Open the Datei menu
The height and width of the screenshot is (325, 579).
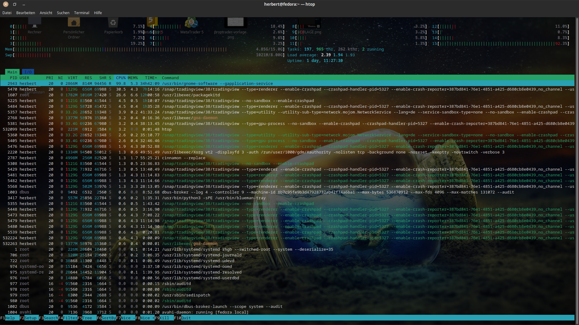coord(7,13)
